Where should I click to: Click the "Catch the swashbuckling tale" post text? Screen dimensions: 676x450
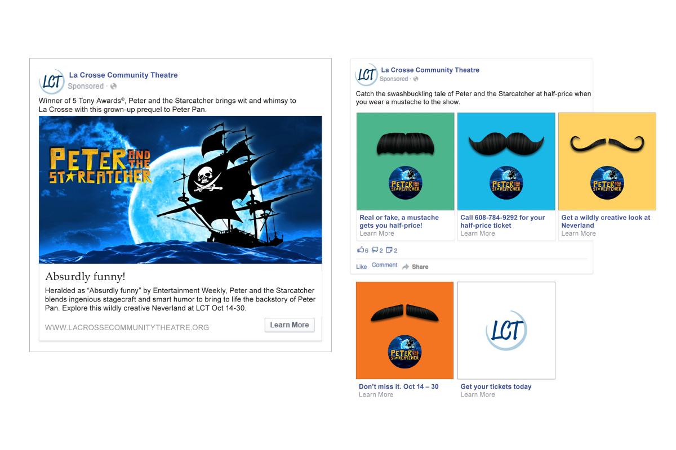pyautogui.click(x=474, y=98)
